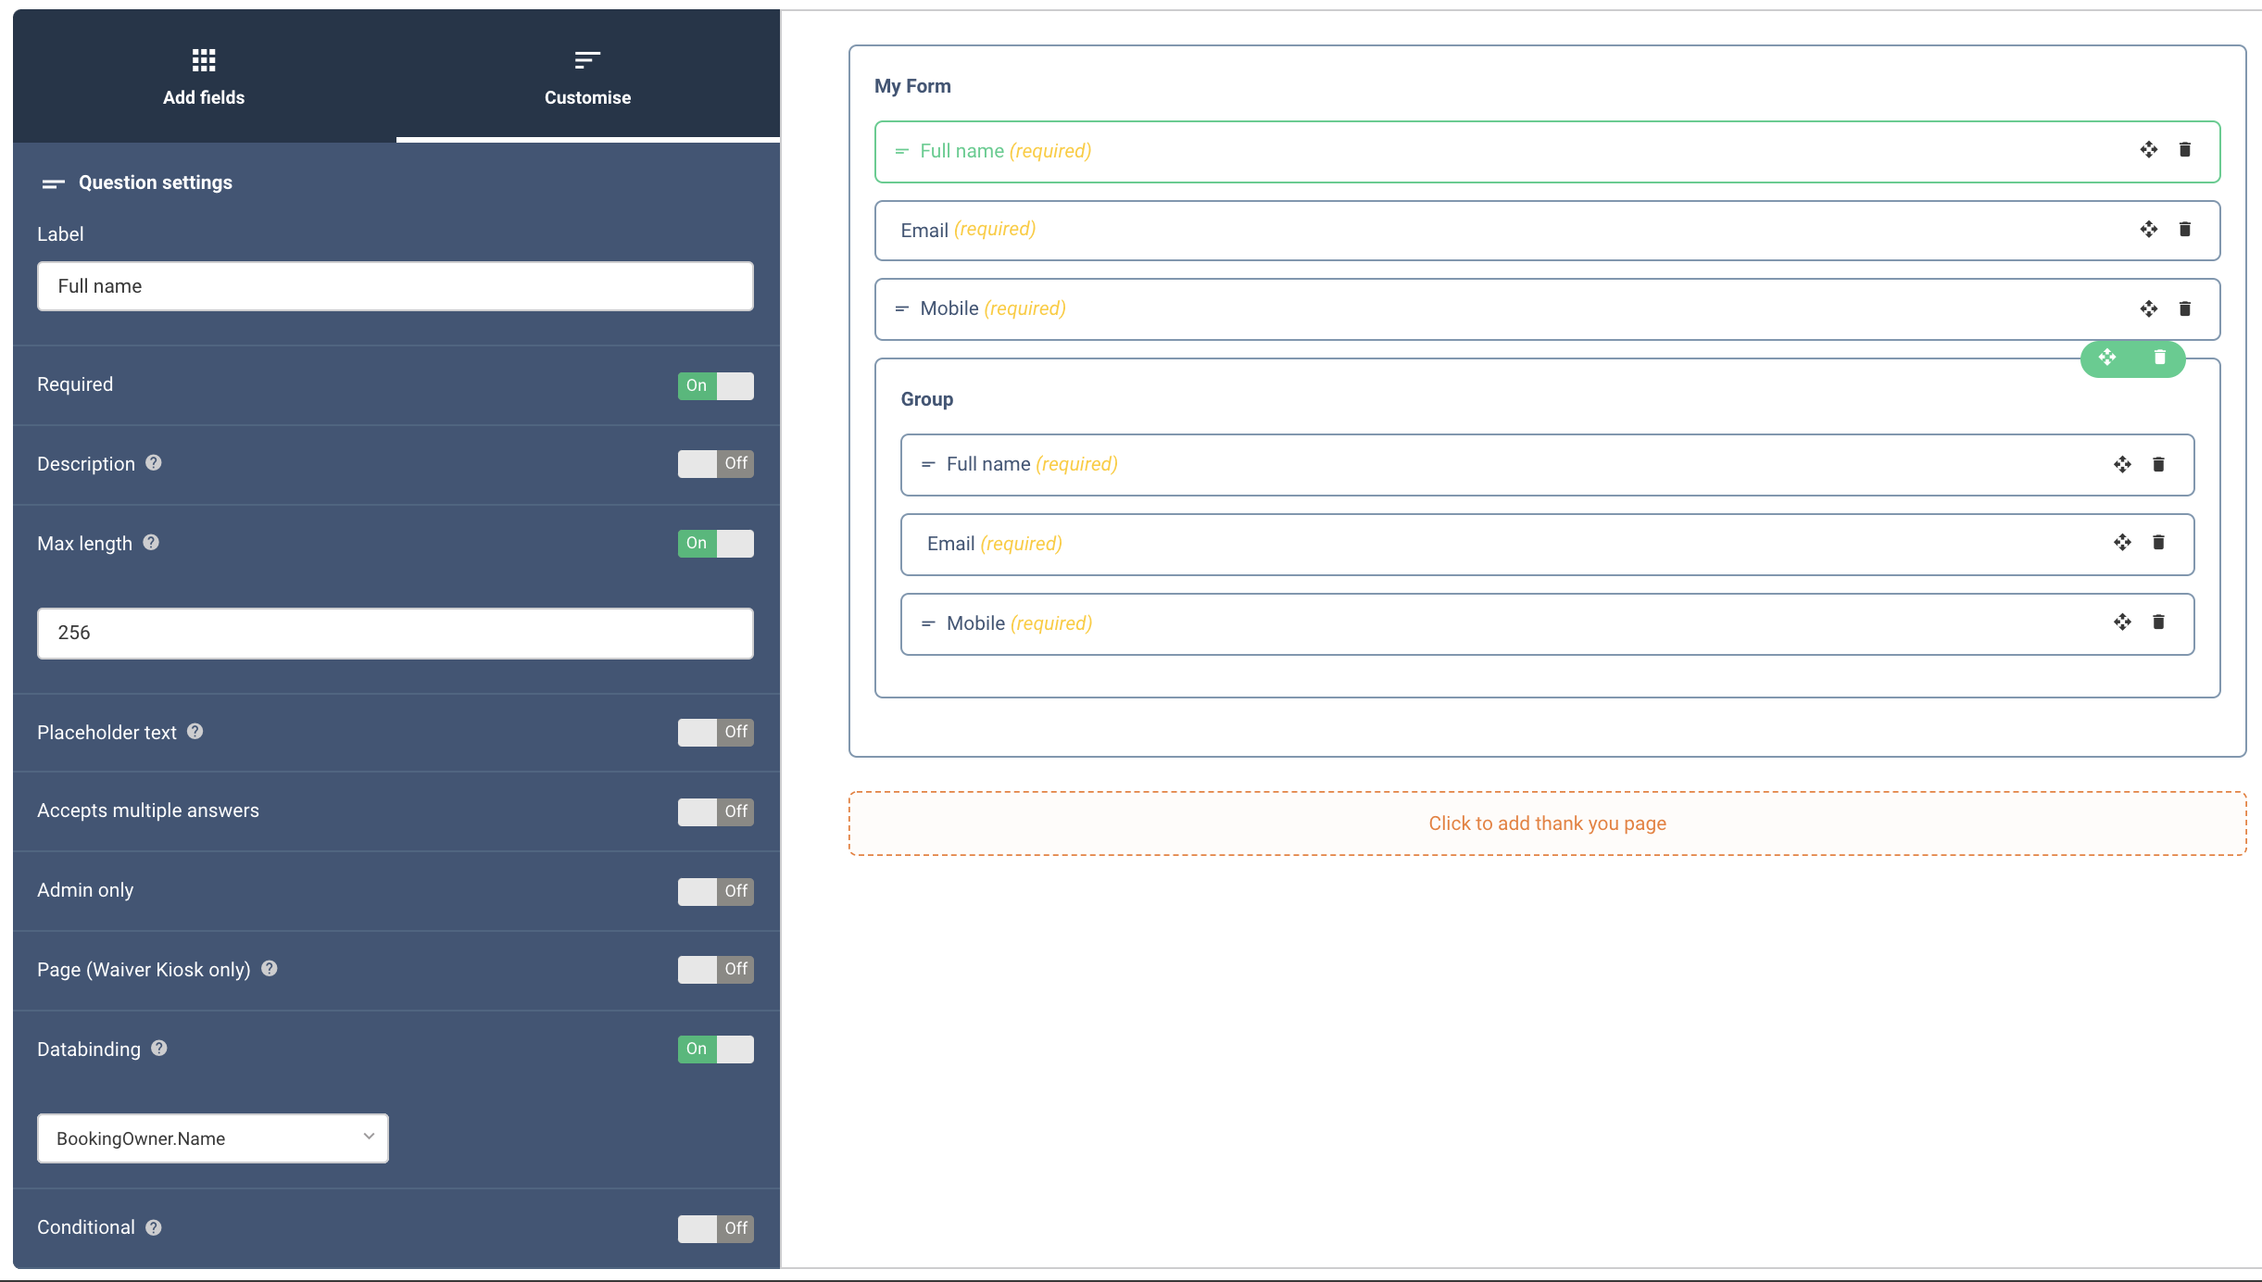
Task: Select the top-level Full name field
Action: pos(1547,151)
